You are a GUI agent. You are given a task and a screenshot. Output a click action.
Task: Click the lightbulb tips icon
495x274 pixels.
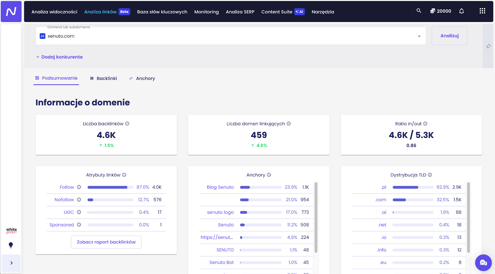pos(11,245)
